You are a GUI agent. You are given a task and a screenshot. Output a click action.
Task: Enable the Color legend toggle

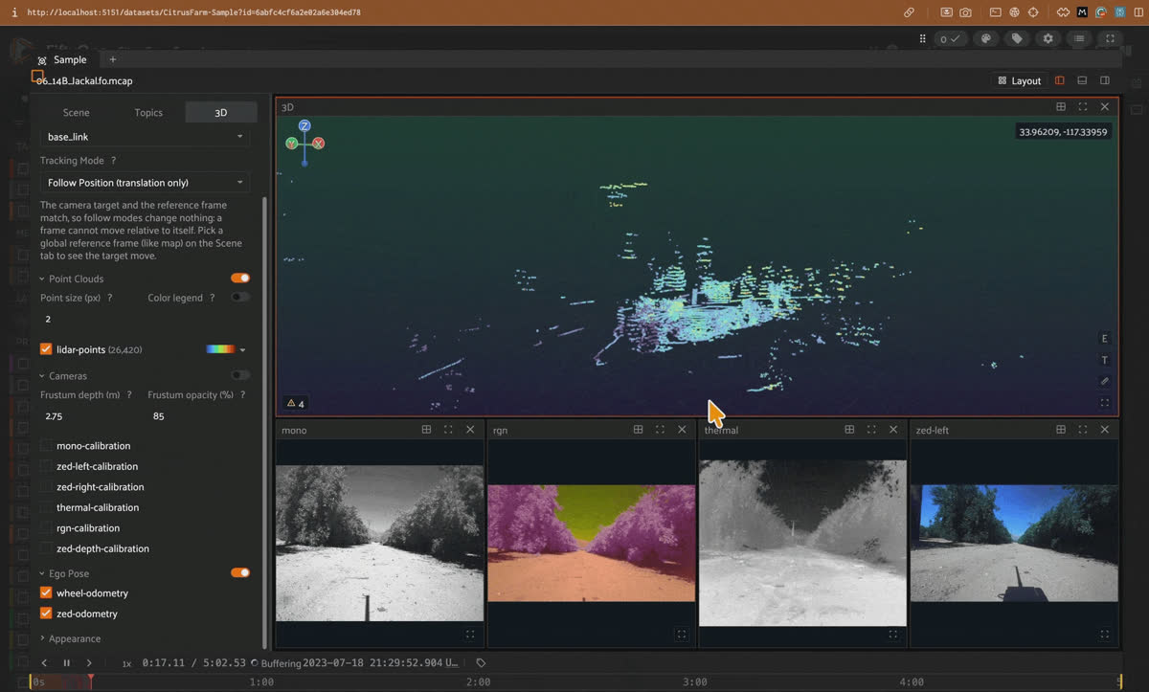click(240, 298)
